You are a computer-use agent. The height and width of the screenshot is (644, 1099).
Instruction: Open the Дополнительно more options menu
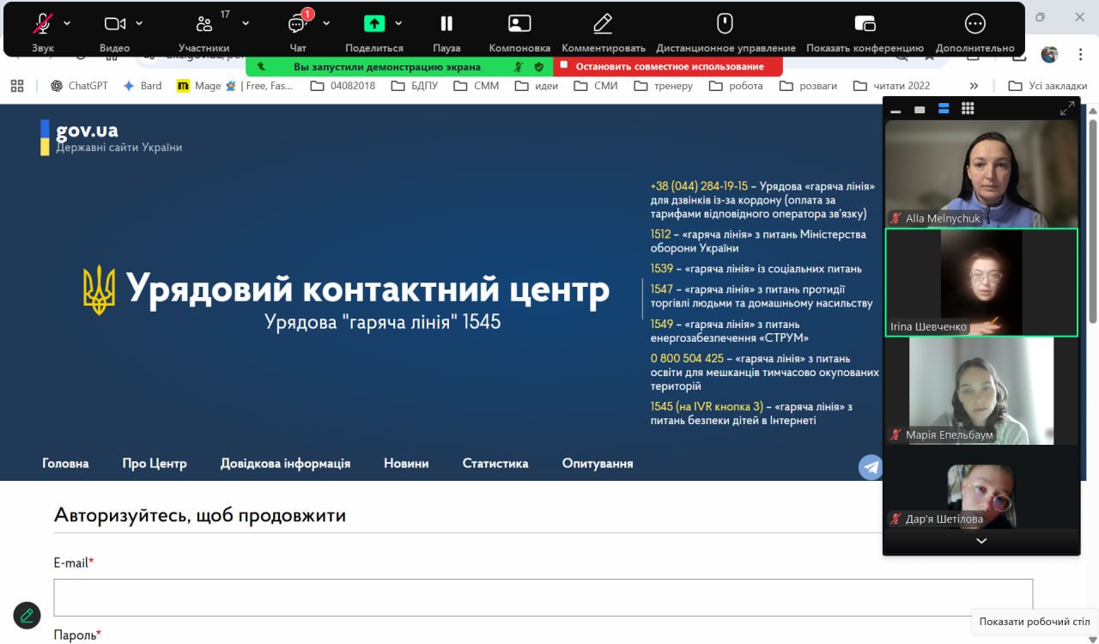tap(975, 24)
